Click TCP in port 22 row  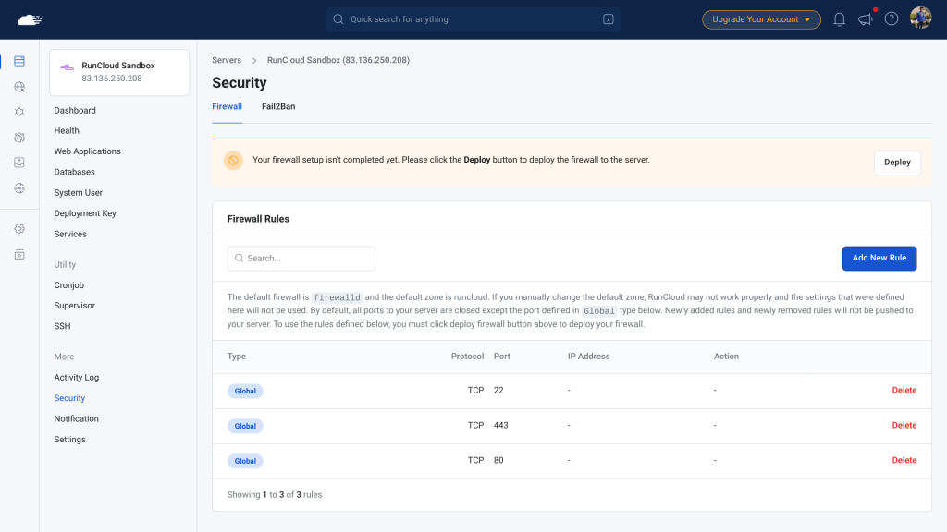[476, 391]
